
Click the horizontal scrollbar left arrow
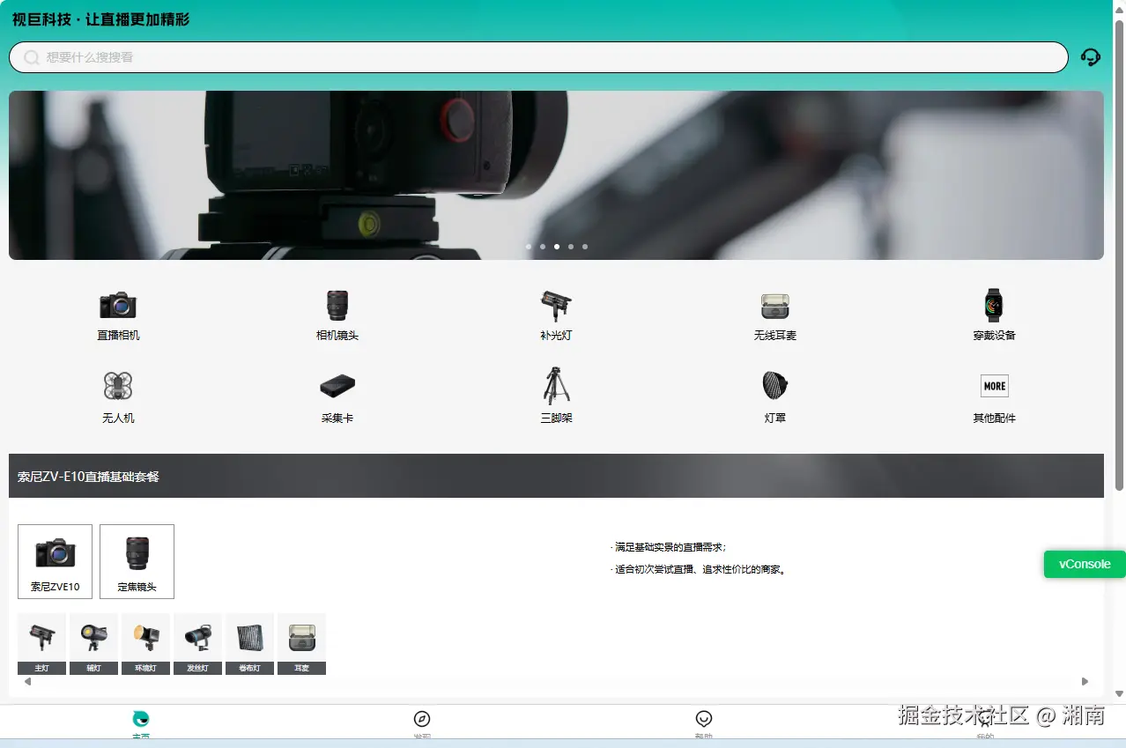(27, 681)
